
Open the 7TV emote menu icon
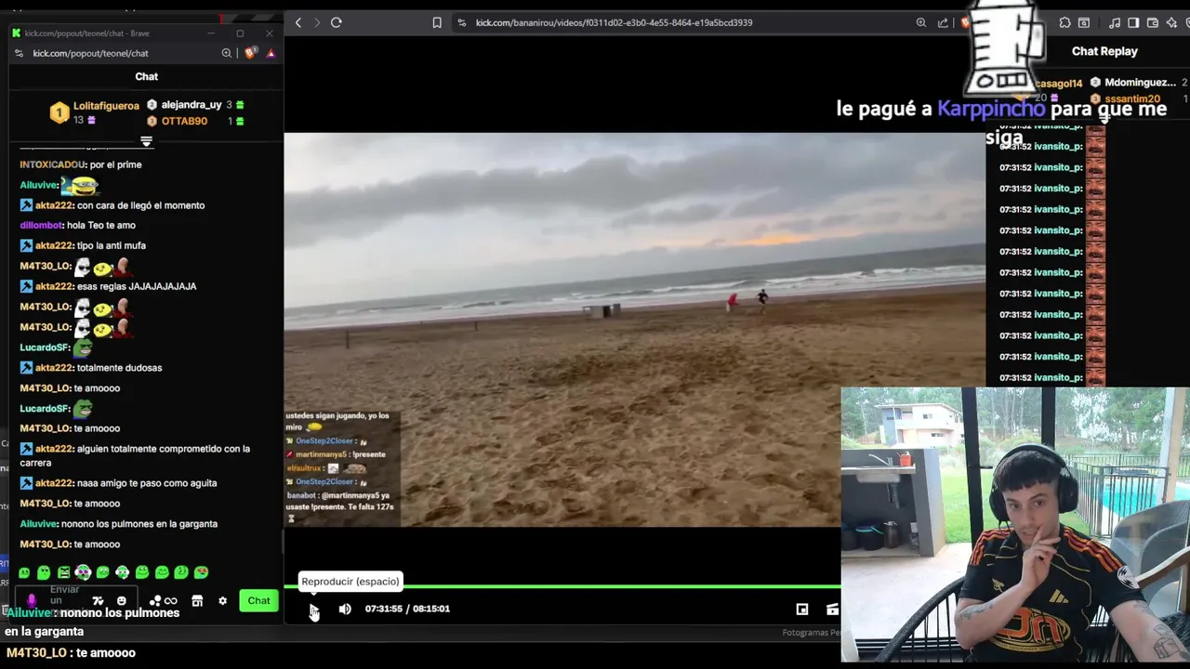tap(98, 601)
